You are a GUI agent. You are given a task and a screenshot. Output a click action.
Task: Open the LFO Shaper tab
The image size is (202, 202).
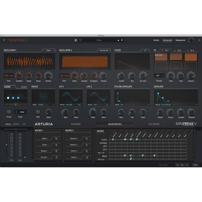coord(154,124)
